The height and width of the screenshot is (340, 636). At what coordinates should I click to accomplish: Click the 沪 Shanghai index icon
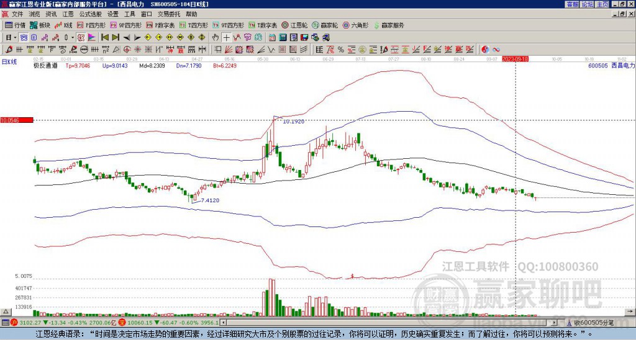pyautogui.click(x=14, y=323)
